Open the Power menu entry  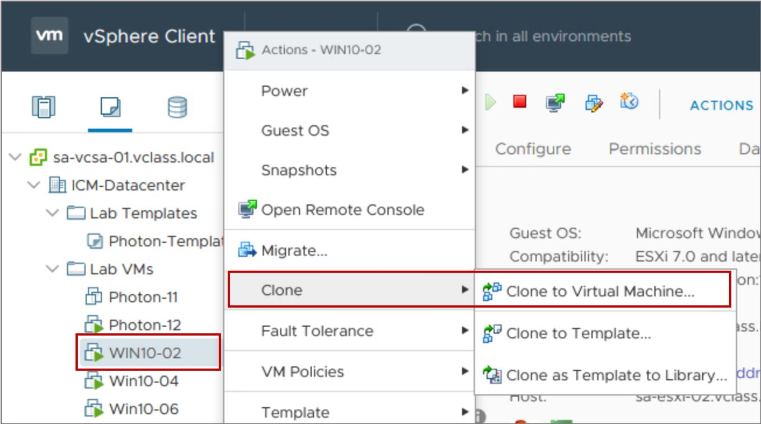click(350, 91)
